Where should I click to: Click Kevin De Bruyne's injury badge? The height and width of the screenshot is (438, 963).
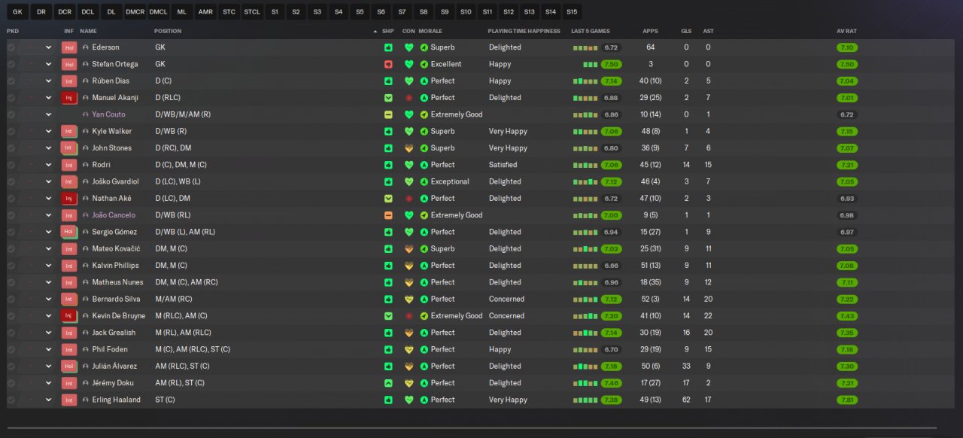tap(69, 316)
